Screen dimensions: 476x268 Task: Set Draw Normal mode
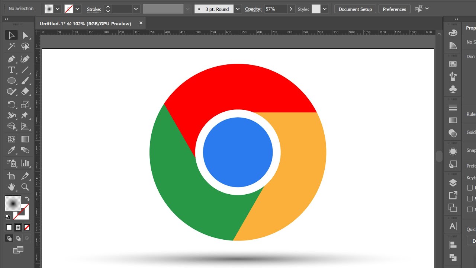9,238
